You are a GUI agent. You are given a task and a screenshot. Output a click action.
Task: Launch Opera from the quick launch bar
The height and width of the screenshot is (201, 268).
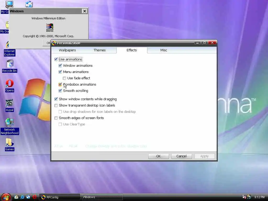(x=34, y=197)
